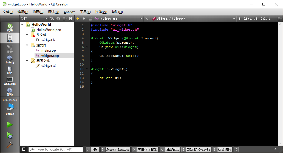Show the 概要信息 pane
The height and width of the screenshot is (153, 283).
pyautogui.click(x=222, y=149)
